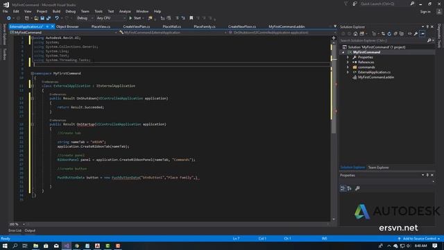Click the Quick Launch search icon
The image size is (444, 250).
tap(412, 3)
